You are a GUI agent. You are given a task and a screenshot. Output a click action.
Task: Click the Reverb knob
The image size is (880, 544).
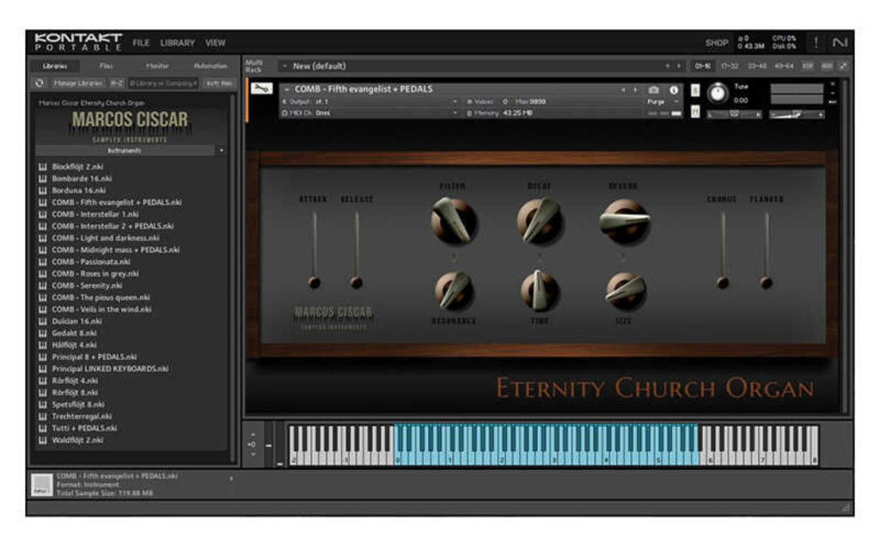tap(624, 221)
